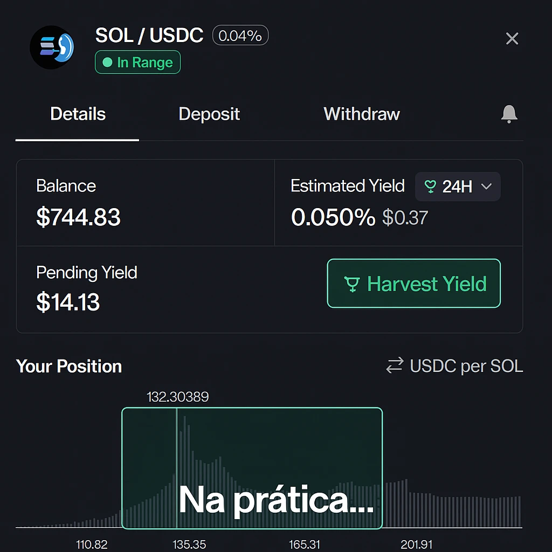Image resolution: width=552 pixels, height=552 pixels.
Task: Toggle the In Range status indicator
Action: pos(137,62)
